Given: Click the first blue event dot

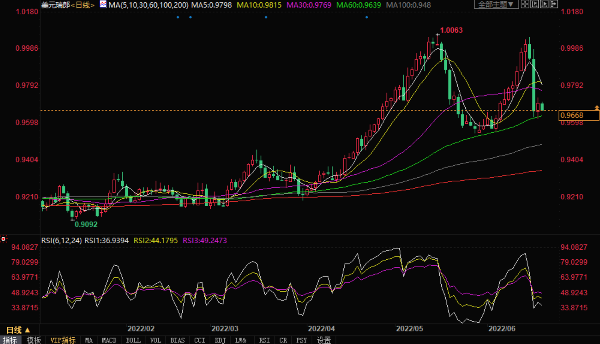Looking at the screenshot, I should coord(178,17).
